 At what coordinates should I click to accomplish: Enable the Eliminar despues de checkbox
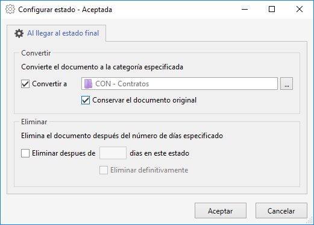[x=25, y=153]
